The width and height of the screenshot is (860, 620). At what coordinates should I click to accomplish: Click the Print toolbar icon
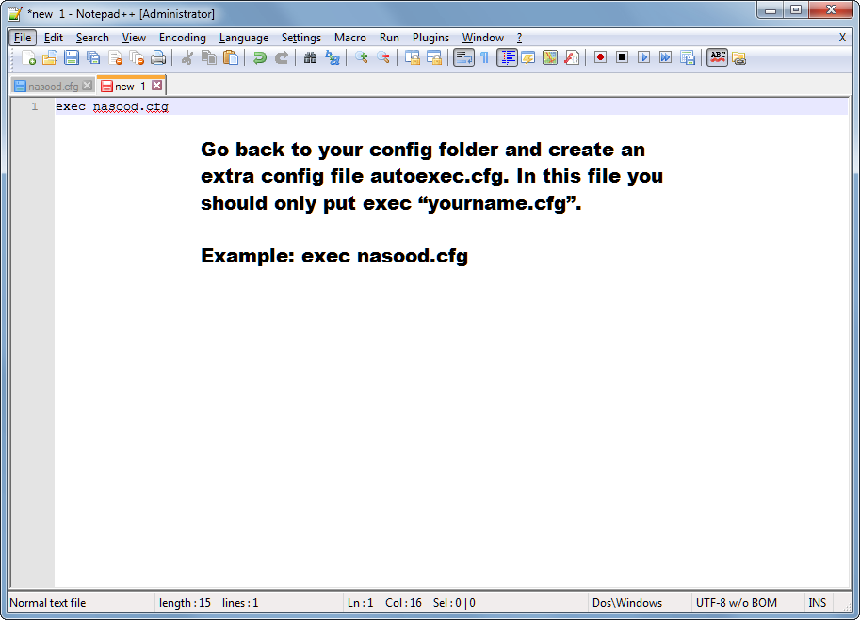pyautogui.click(x=158, y=58)
